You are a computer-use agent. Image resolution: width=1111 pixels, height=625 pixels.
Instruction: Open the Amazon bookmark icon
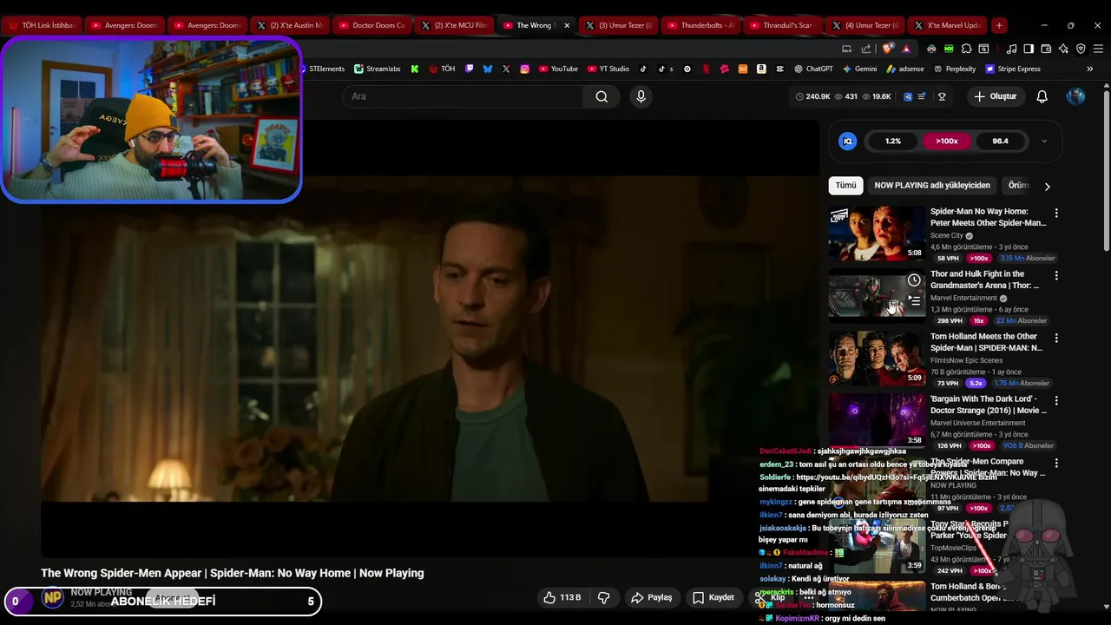coord(761,69)
